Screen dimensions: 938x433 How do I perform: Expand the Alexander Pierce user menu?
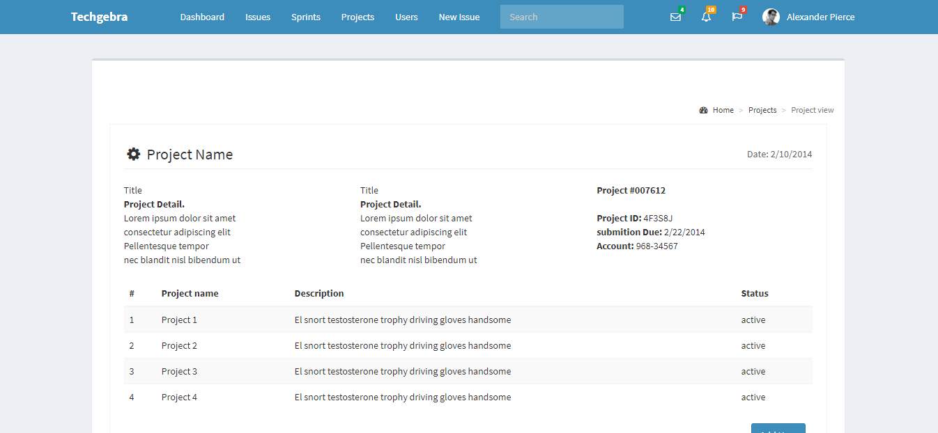click(x=820, y=17)
